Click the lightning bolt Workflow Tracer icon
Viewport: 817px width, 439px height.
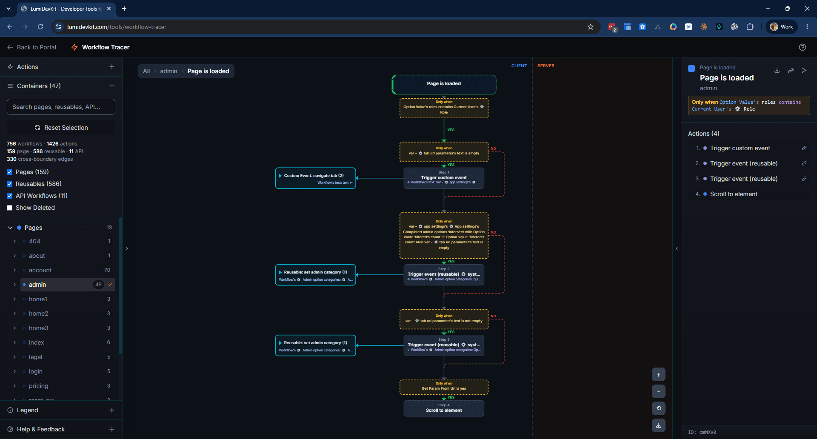coord(74,47)
